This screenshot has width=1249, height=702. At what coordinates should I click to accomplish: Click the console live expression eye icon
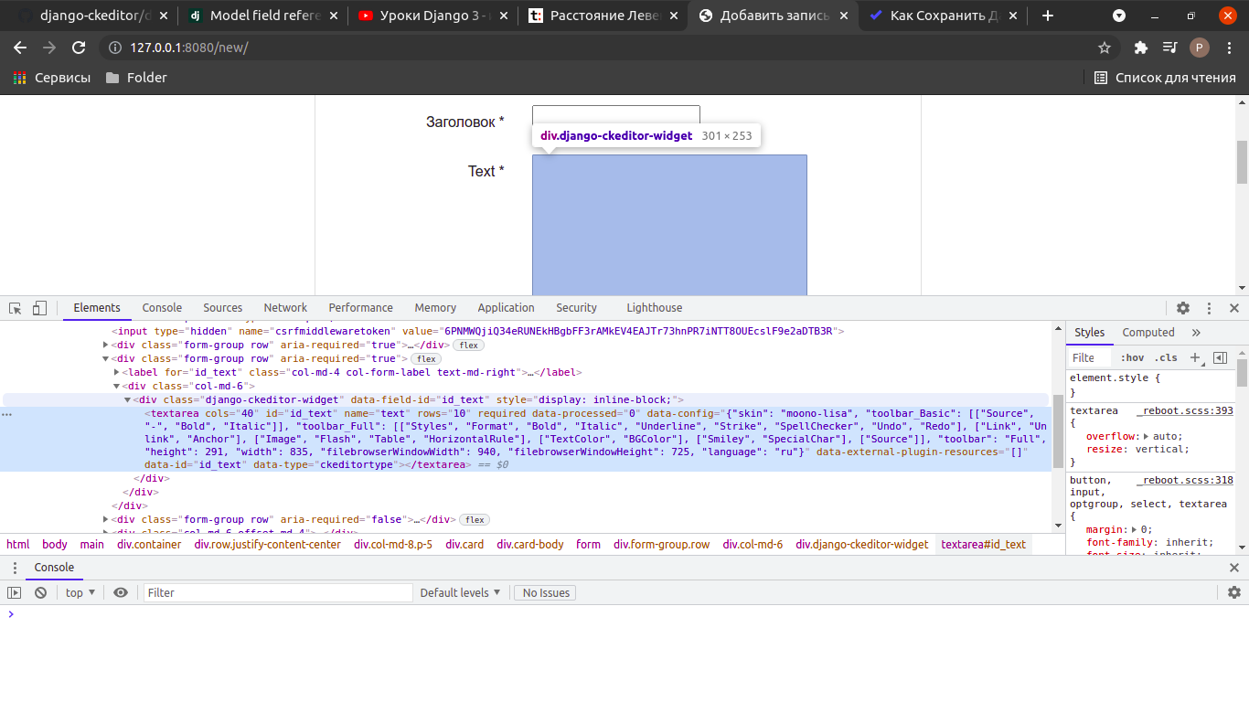[121, 592]
